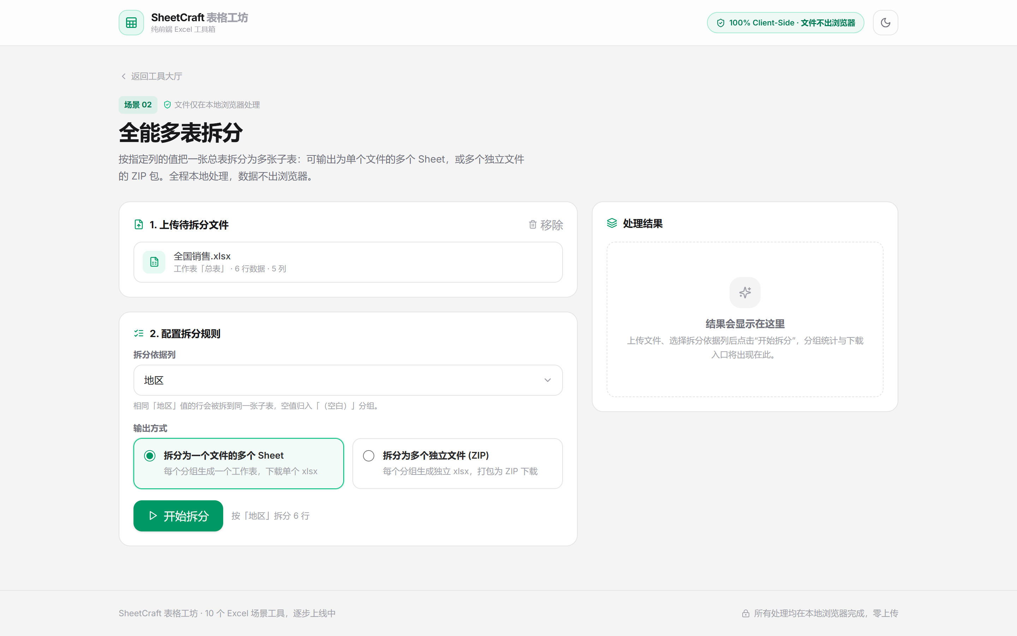Screen dimensions: 1017x636
Task: Select 拆分为一个文件的多个 Sheet radio option
Action: [239, 464]
